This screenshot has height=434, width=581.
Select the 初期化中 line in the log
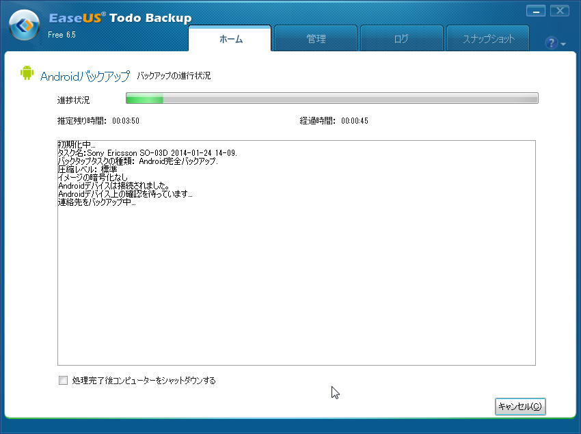(x=75, y=144)
